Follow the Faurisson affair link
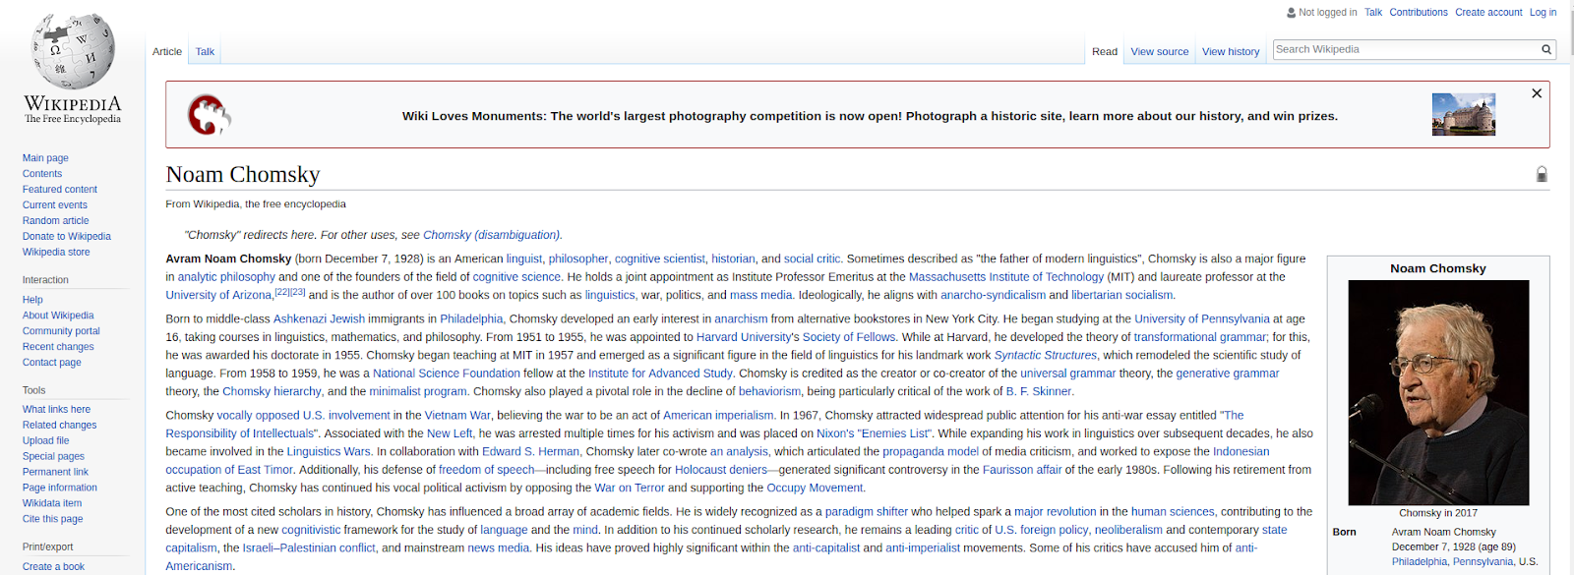The image size is (1574, 575). tap(1022, 470)
